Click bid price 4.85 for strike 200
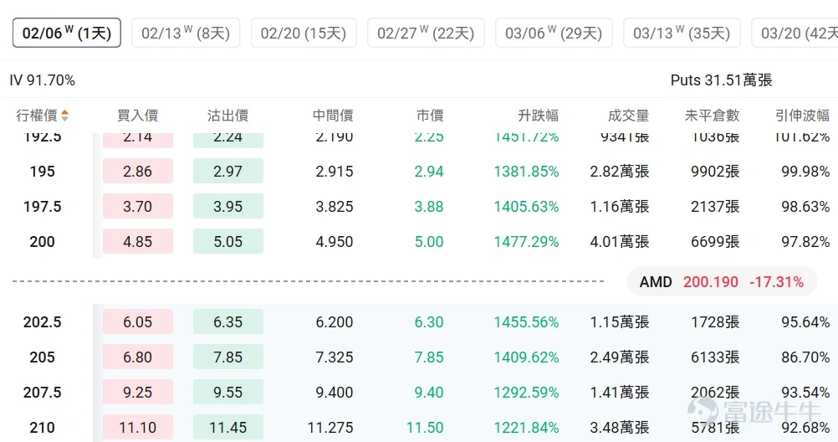838x442 pixels. [138, 241]
